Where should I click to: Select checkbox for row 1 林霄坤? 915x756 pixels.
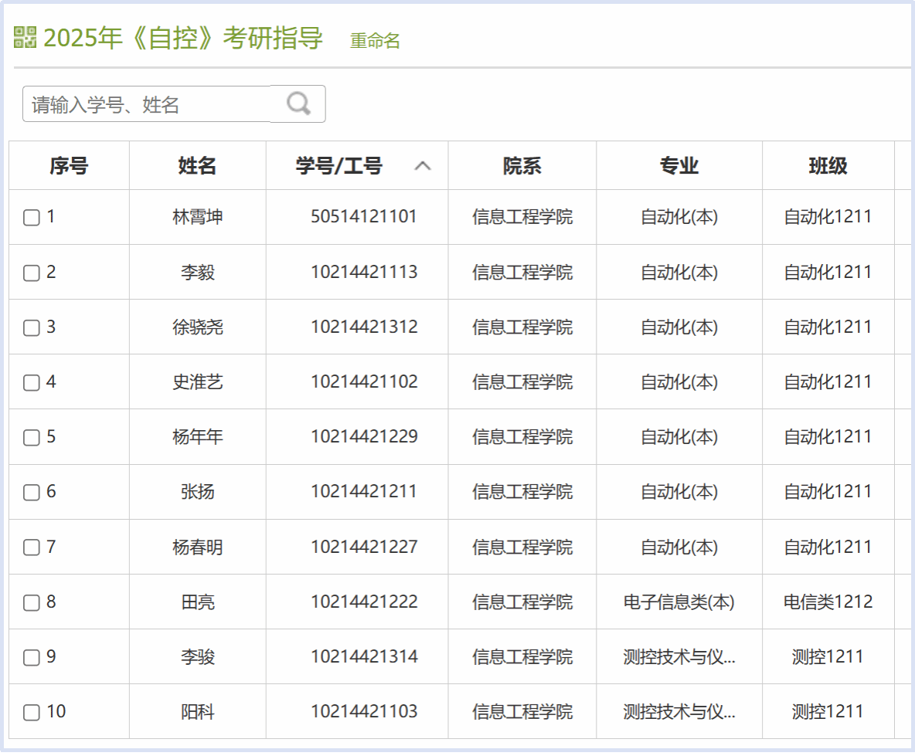click(x=31, y=218)
